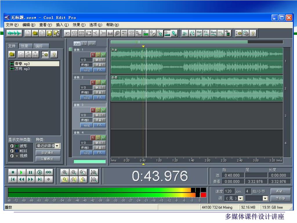This screenshot has width=297, height=223.
Task: Click the clock-and-lock SMPTE sync icon
Action: point(246,33)
